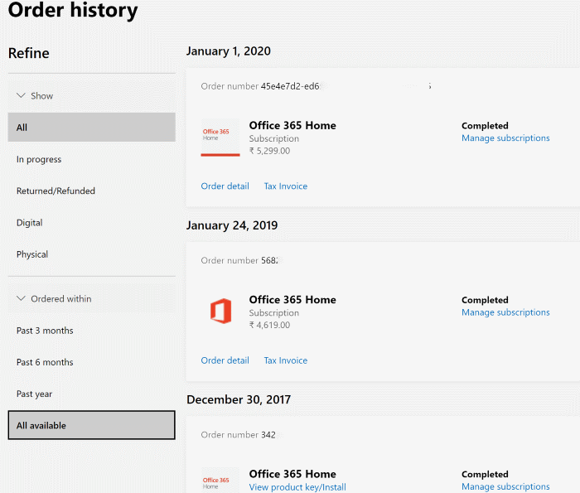Click the Refine heading
This screenshot has height=493, width=580.
pyautogui.click(x=28, y=53)
